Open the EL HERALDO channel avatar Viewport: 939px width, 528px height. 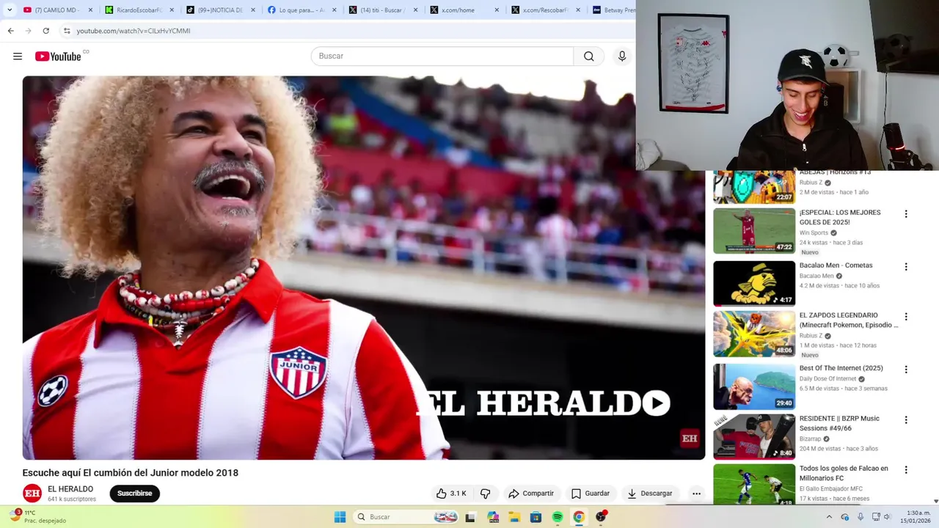click(x=32, y=494)
